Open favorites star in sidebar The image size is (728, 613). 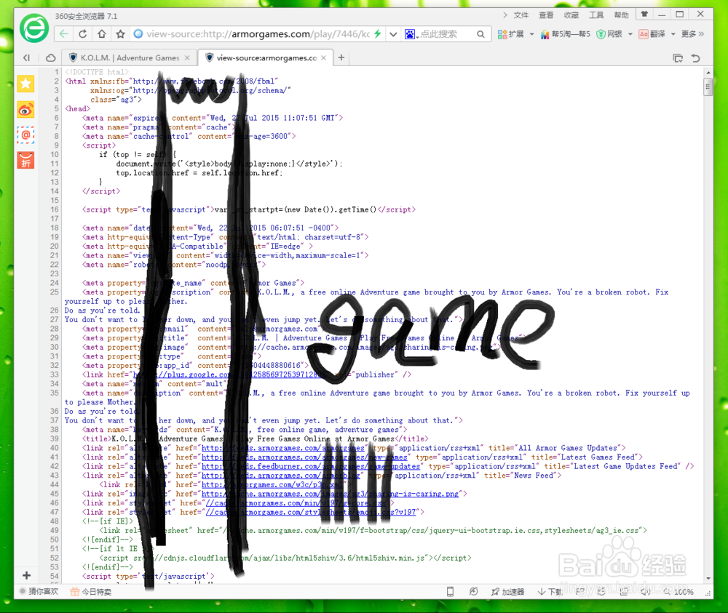pyautogui.click(x=26, y=84)
